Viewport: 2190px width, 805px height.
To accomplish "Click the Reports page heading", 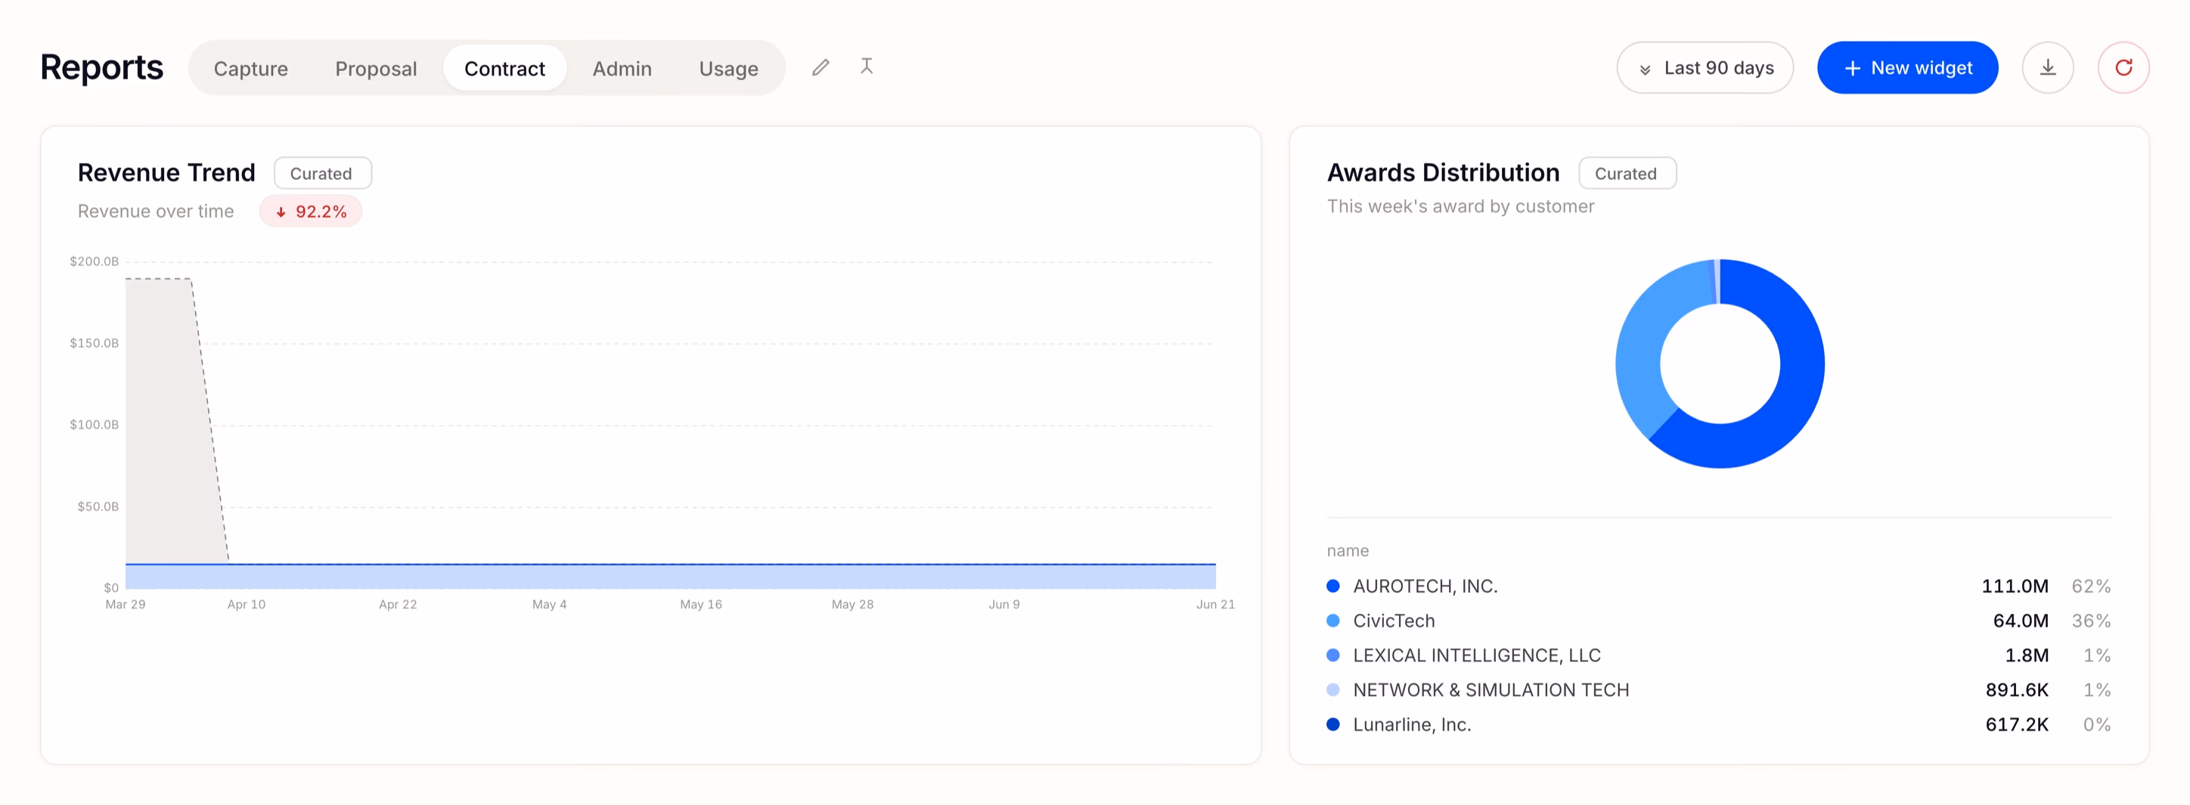I will 102,67.
